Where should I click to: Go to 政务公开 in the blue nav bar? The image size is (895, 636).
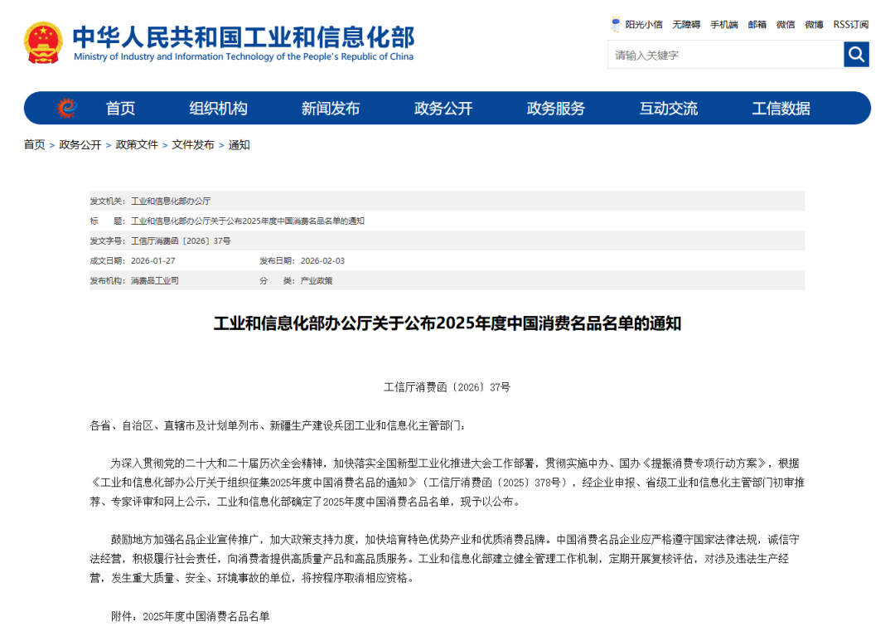443,109
